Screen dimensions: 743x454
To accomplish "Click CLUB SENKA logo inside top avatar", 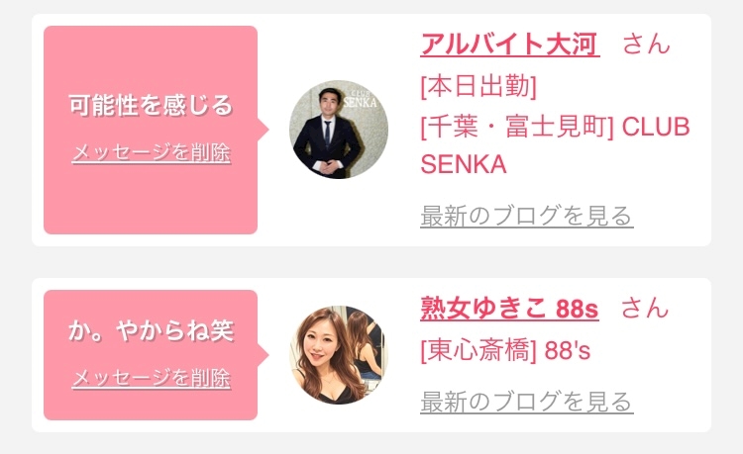I will click(360, 100).
